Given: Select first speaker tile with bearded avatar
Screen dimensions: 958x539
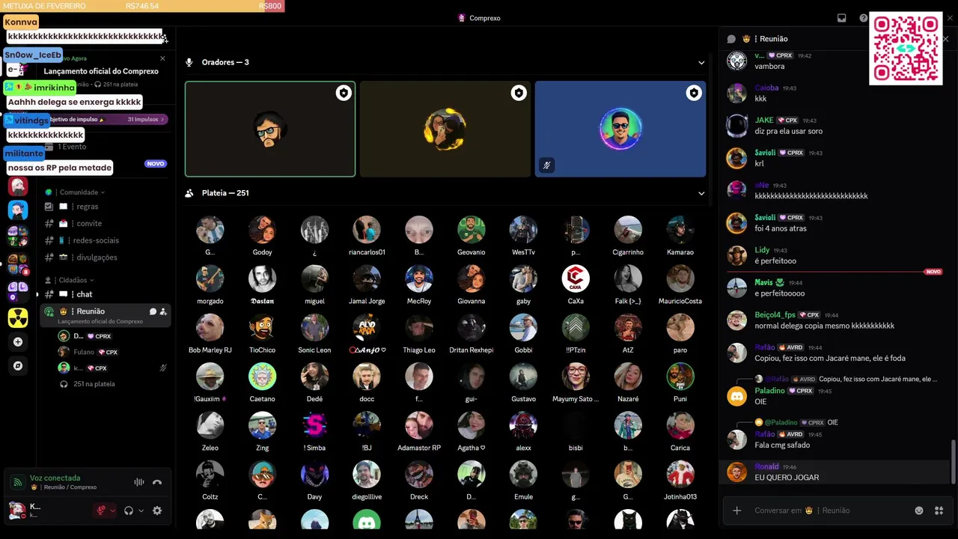Looking at the screenshot, I should tap(270, 129).
